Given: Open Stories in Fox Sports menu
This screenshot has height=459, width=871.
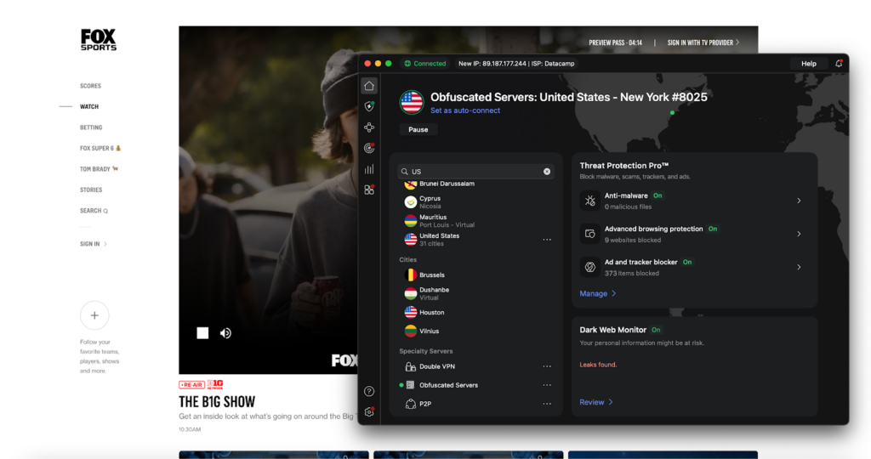Looking at the screenshot, I should pyautogui.click(x=91, y=190).
